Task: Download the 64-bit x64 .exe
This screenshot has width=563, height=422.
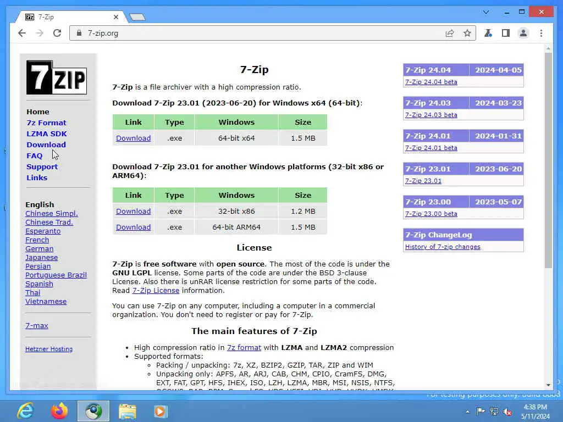Action: [133, 138]
